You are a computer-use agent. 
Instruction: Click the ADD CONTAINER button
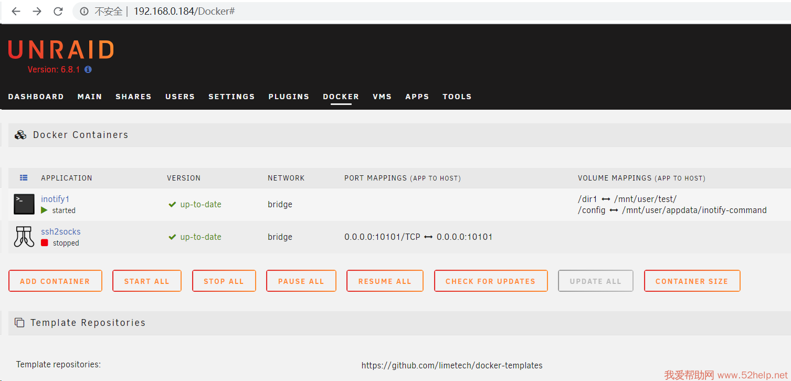[55, 281]
